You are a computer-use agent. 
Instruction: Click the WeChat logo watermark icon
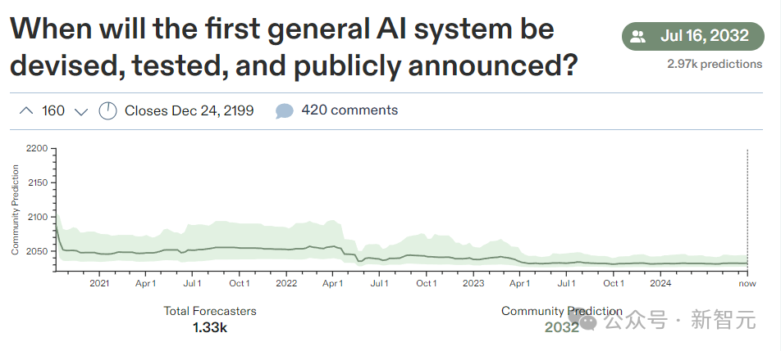[x=584, y=320]
